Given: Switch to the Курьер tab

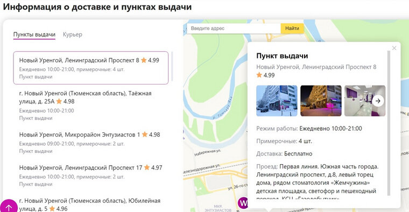Looking at the screenshot, I should pos(72,34).
